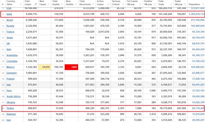Open the Mexico country link
Screen dimensions: 205x122
10,67
